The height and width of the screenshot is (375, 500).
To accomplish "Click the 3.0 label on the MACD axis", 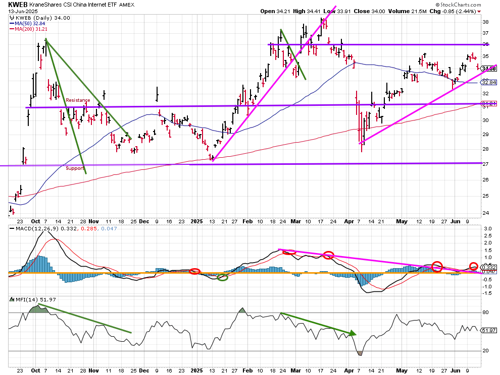I will 487,228.
